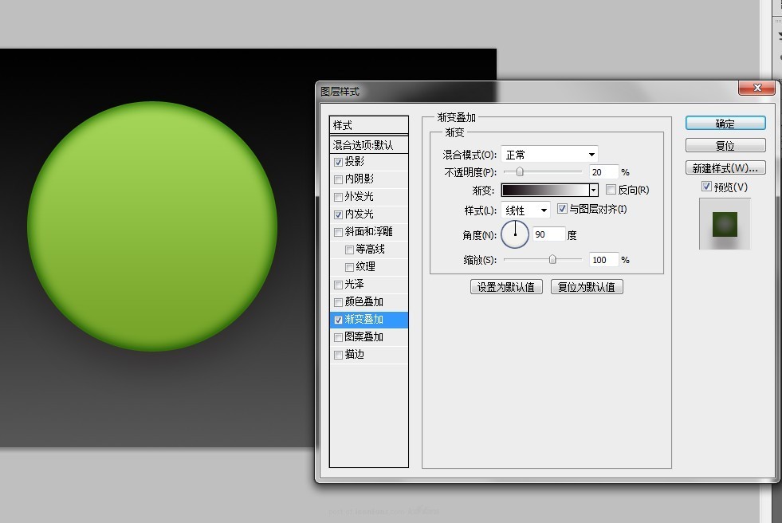Select the 渐变叠加 (Gradient Overlay) highlighted entry
This screenshot has height=523, width=782.
coord(362,319)
